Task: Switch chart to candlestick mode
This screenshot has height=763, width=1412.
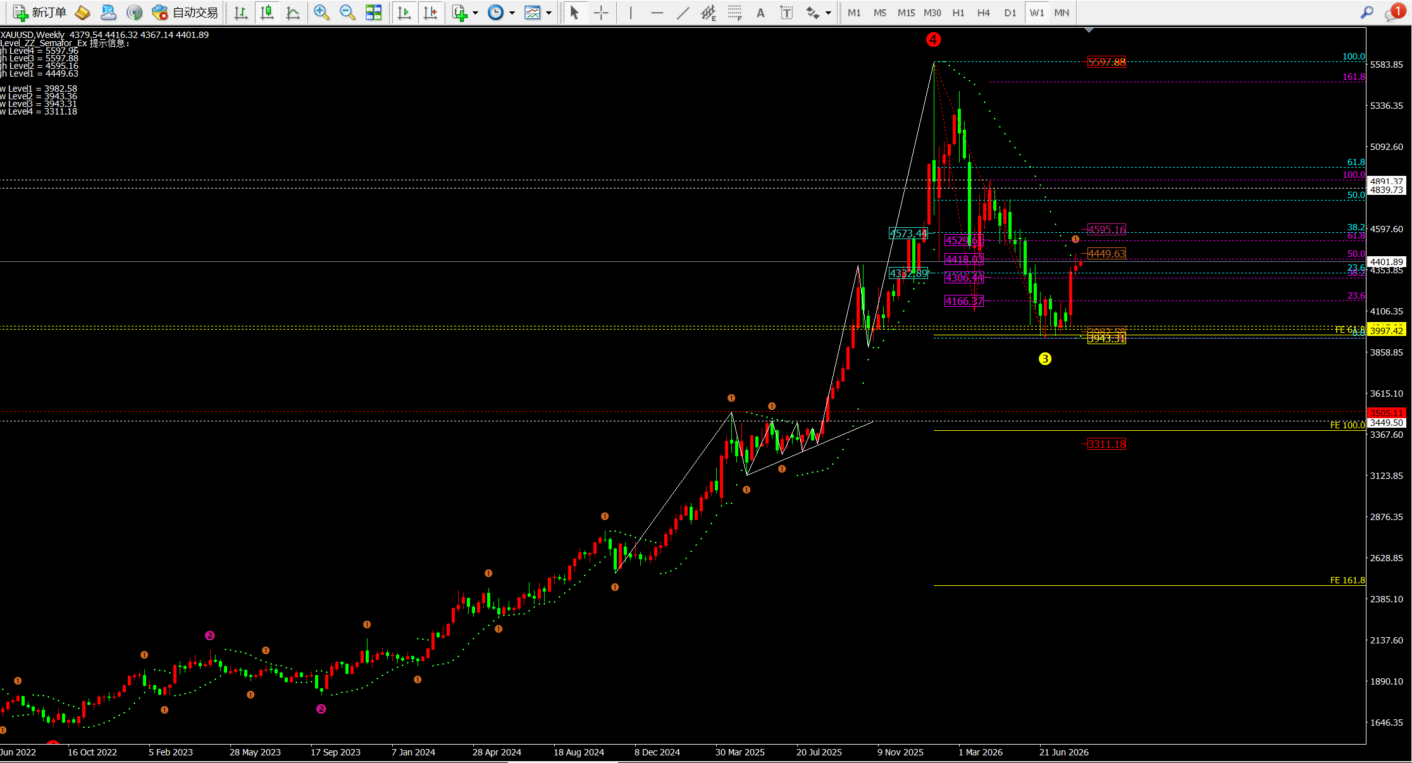Action: (267, 13)
